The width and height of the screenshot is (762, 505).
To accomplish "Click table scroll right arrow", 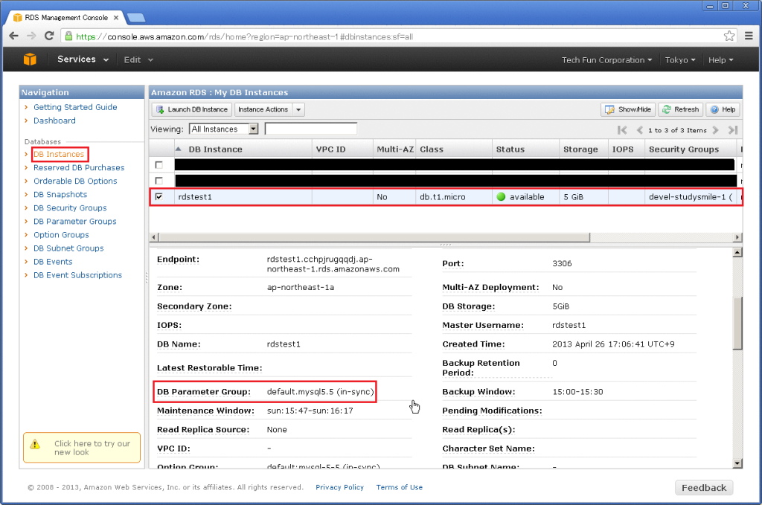I will [x=737, y=237].
